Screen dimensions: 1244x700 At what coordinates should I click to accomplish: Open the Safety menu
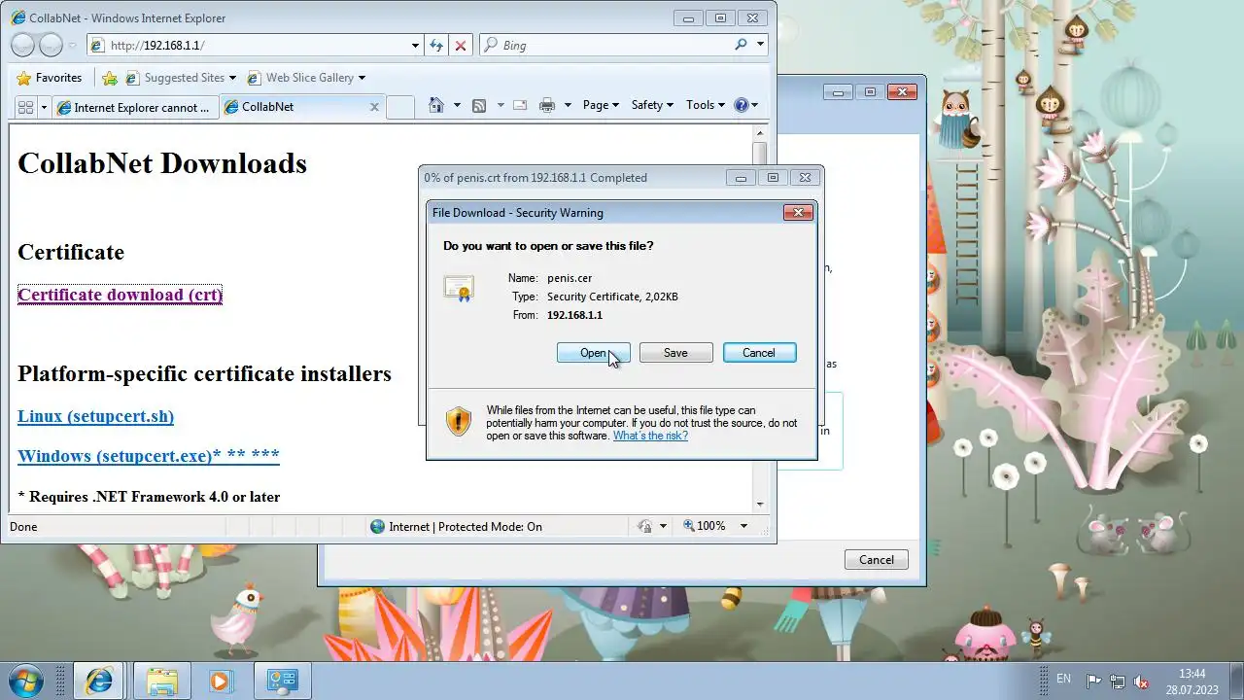[652, 105]
